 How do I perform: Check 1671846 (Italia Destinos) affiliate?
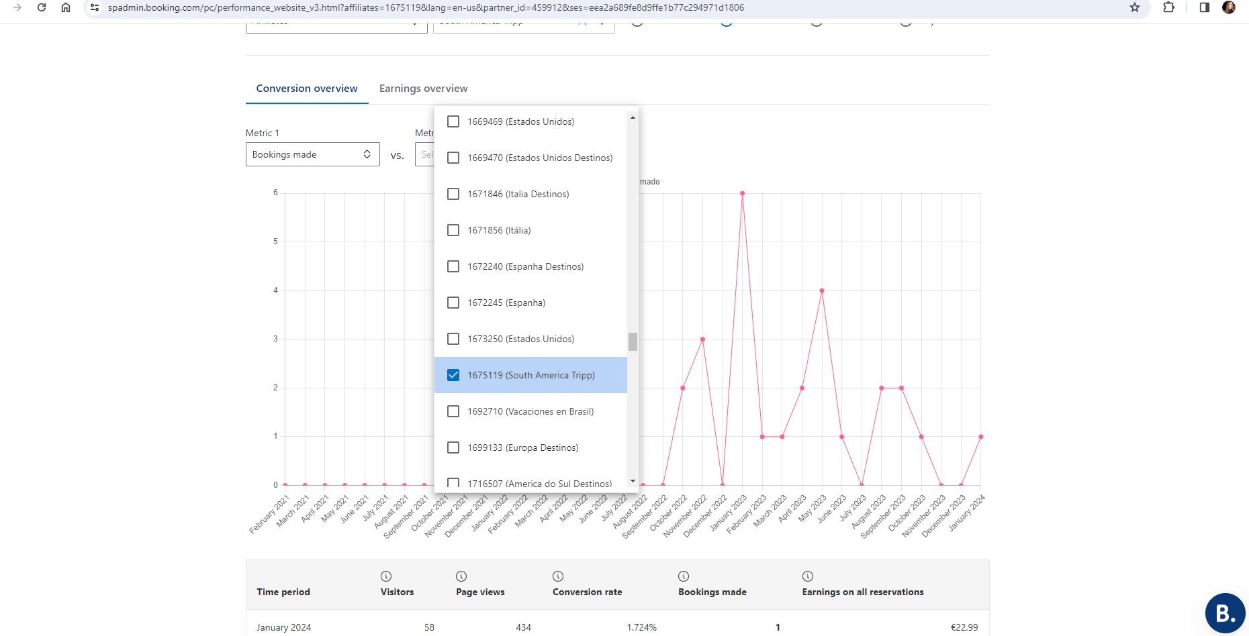tap(453, 194)
